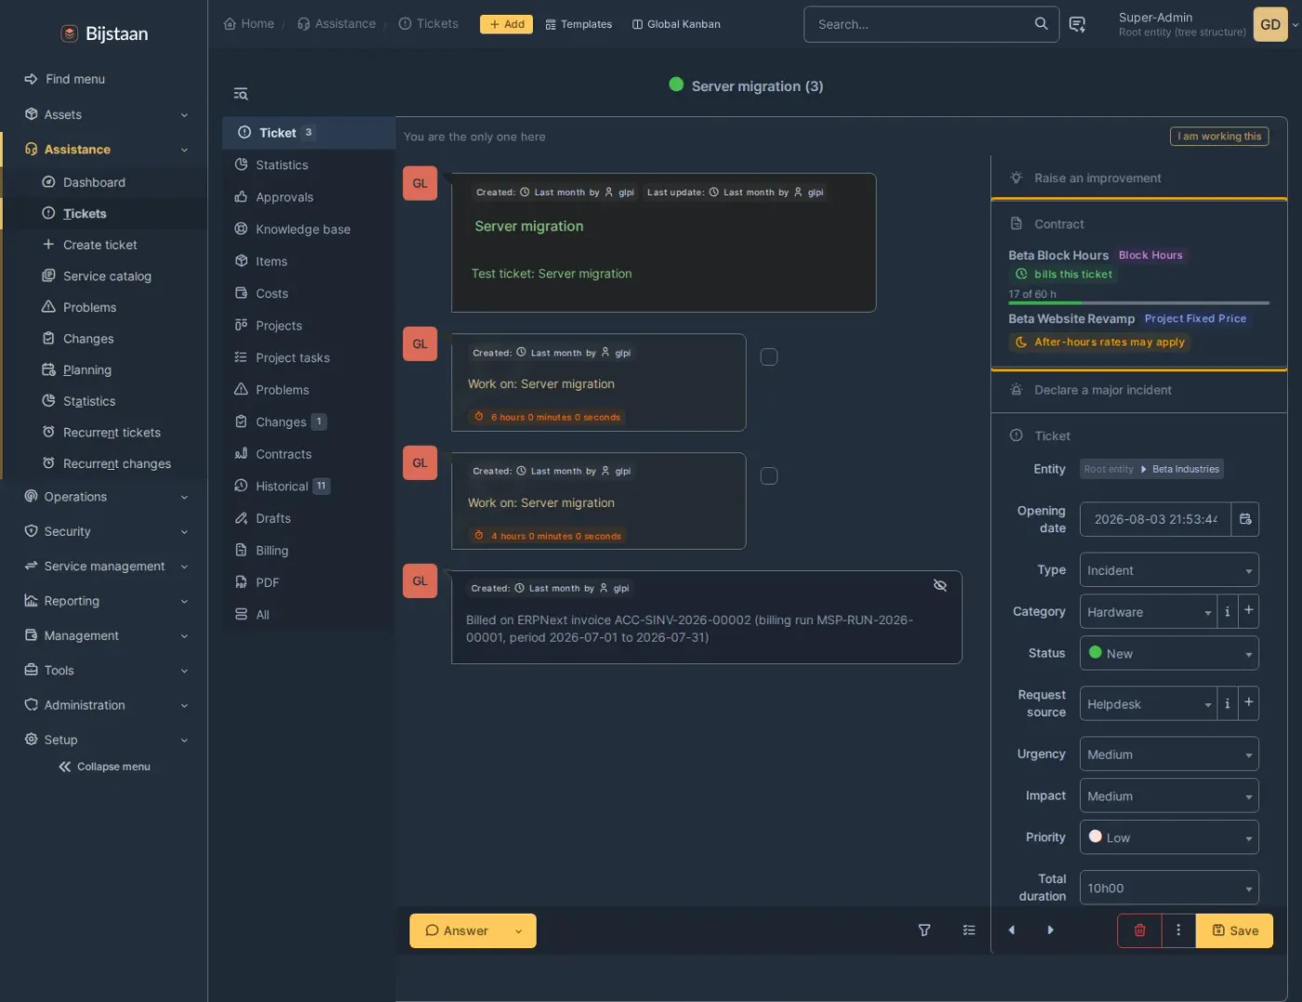This screenshot has height=1002, width=1302.
Task: Open the saved searches chat icon
Action: click(1077, 24)
